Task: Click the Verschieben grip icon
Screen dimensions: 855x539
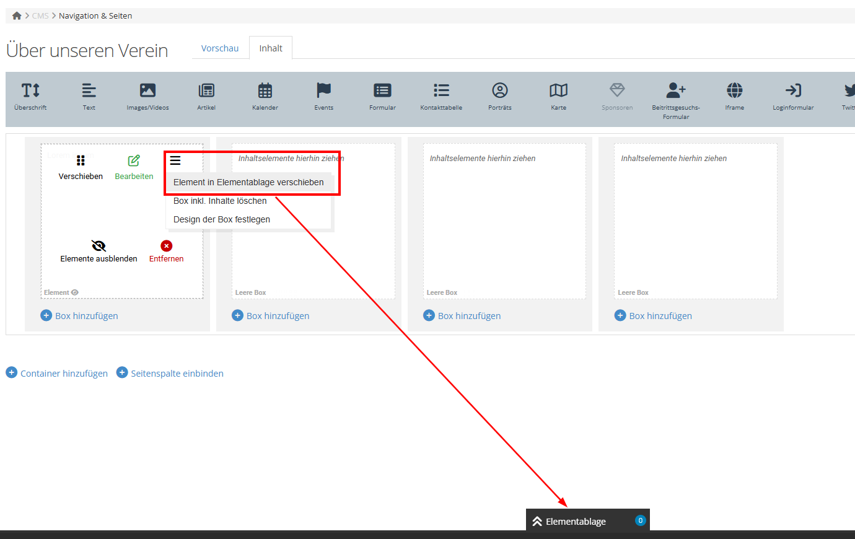Action: 81,161
